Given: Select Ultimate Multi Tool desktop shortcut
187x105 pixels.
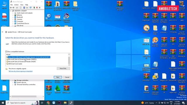Looking at the screenshot, I should (155, 42).
